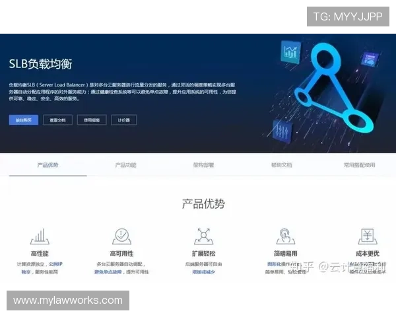Click the 高可用性 feature title
This screenshot has height=317, width=396.
(121, 254)
